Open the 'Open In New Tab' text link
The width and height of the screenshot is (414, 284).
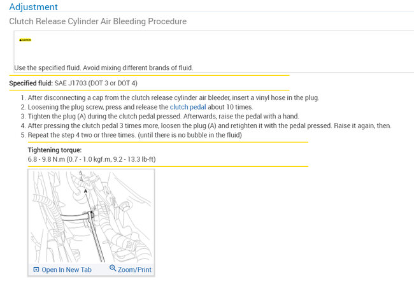point(66,270)
